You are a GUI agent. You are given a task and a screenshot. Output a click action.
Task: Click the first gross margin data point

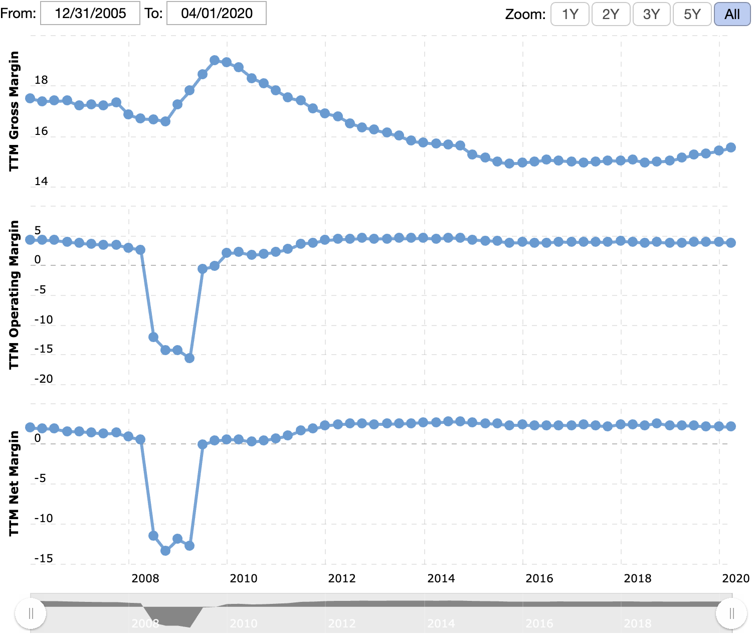[x=30, y=98]
